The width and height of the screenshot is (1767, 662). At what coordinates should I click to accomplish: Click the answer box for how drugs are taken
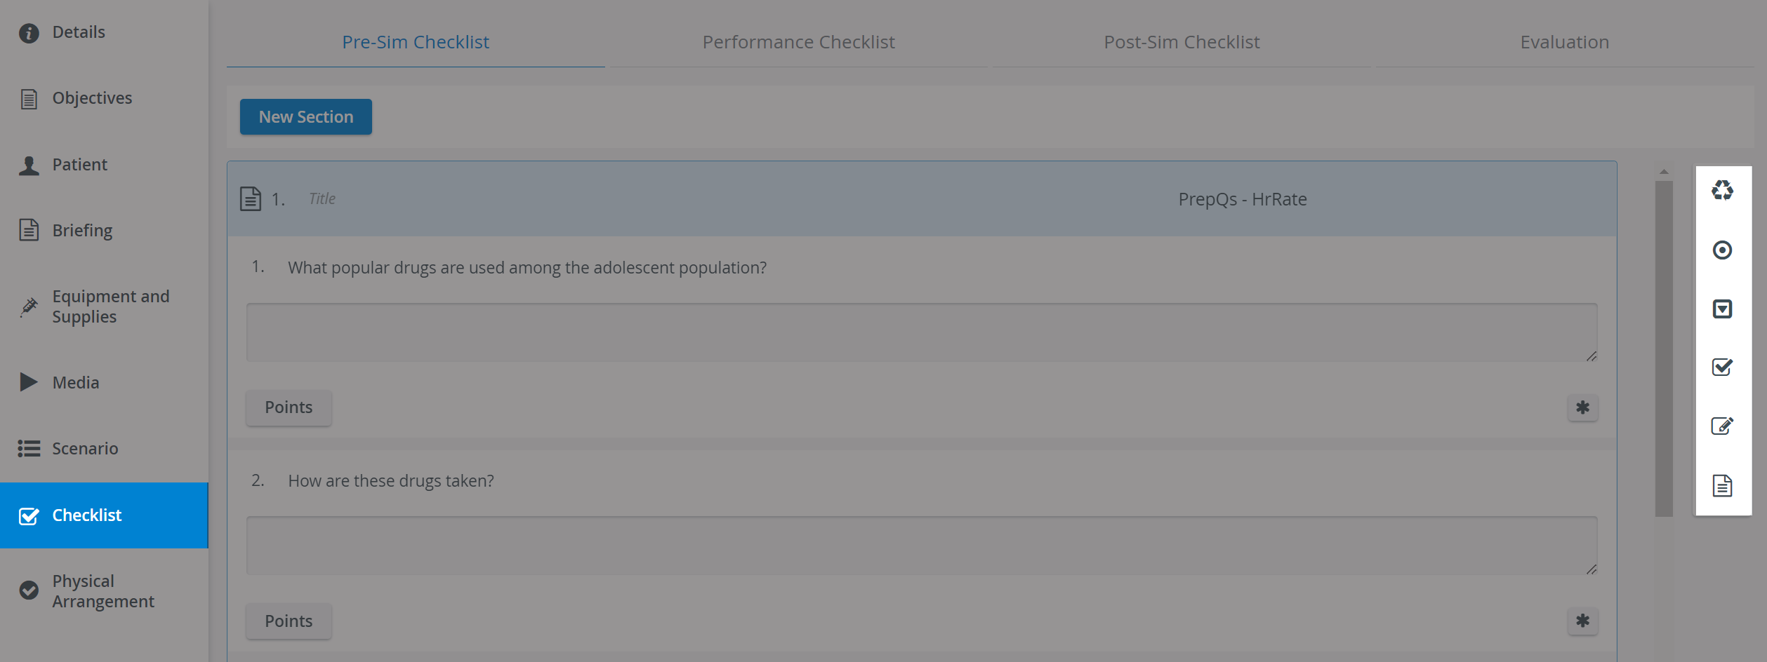(922, 546)
